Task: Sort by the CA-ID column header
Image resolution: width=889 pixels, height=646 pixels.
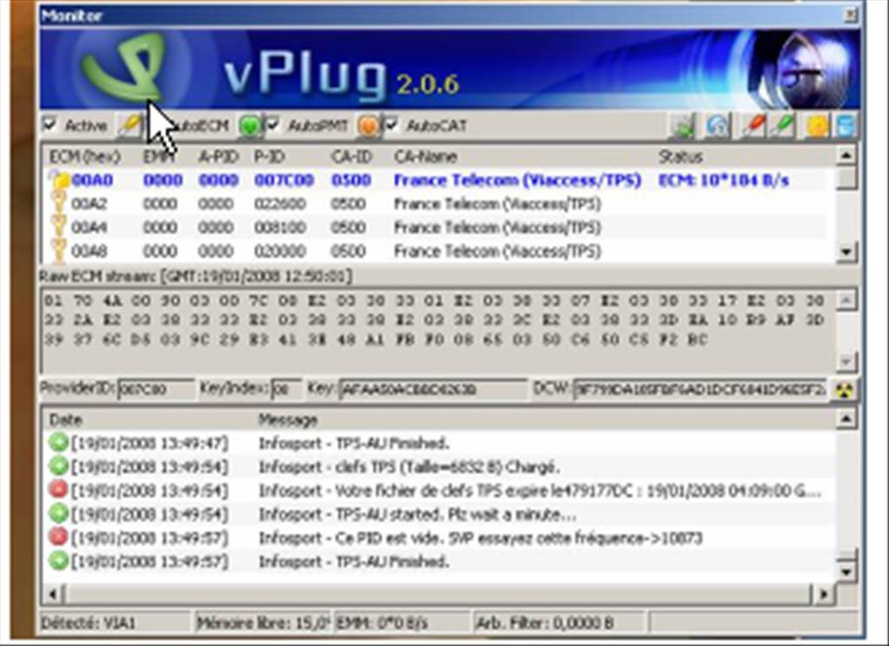Action: [x=351, y=156]
